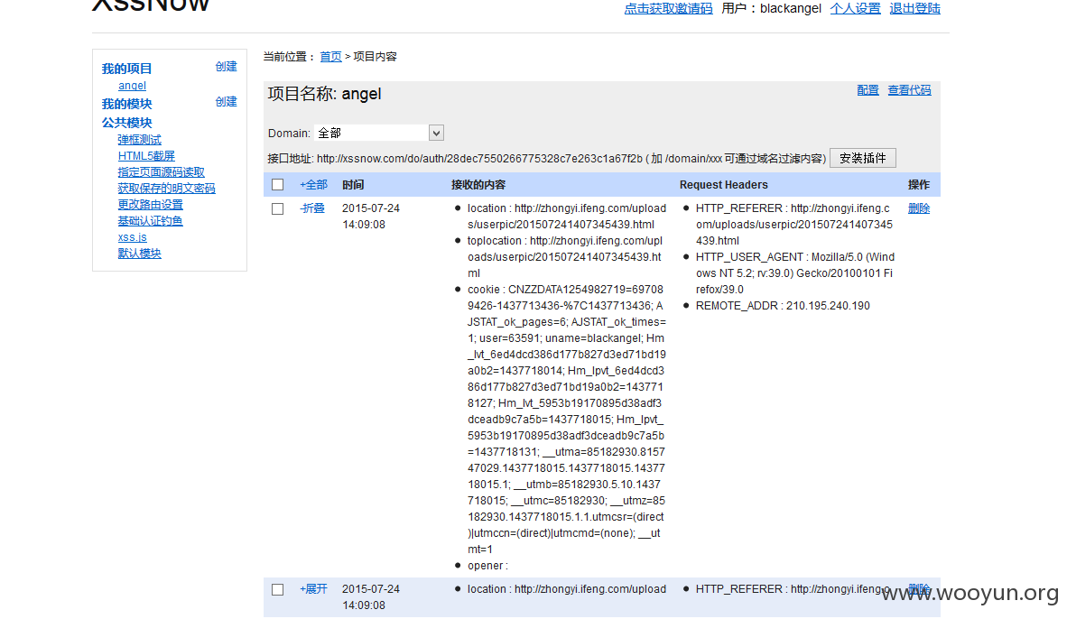Open the 弹框测试 public module
Screen dimensions: 1067x619
pyautogui.click(x=140, y=140)
